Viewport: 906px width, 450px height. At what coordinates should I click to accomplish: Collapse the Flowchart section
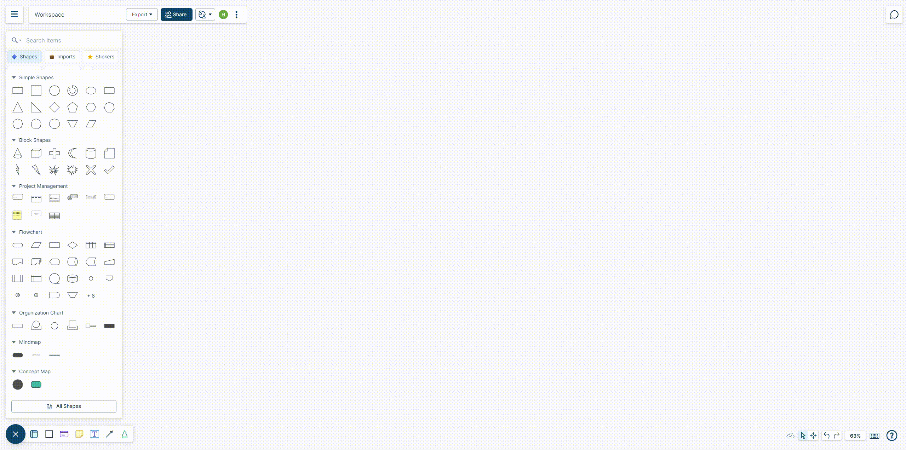(x=14, y=232)
